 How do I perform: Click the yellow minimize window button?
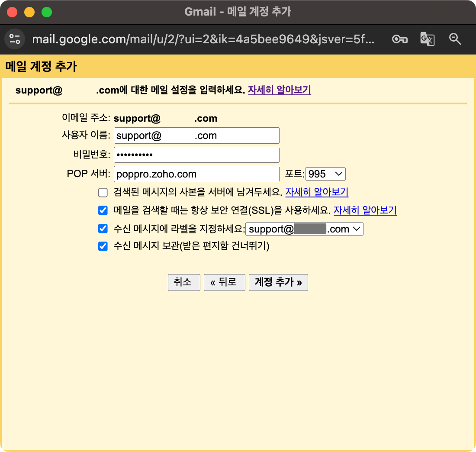click(x=29, y=12)
